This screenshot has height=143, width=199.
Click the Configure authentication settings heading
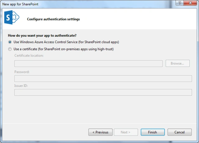pyautogui.click(x=53, y=19)
